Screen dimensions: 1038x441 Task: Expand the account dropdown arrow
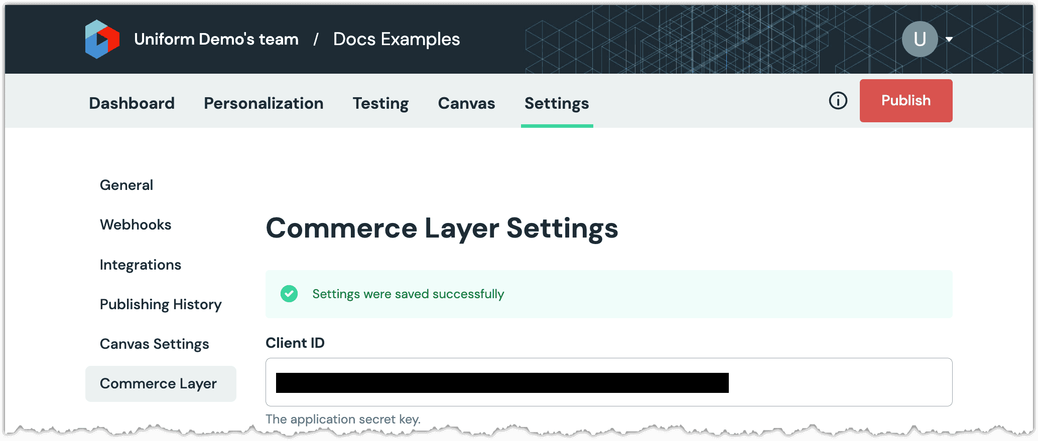(949, 39)
